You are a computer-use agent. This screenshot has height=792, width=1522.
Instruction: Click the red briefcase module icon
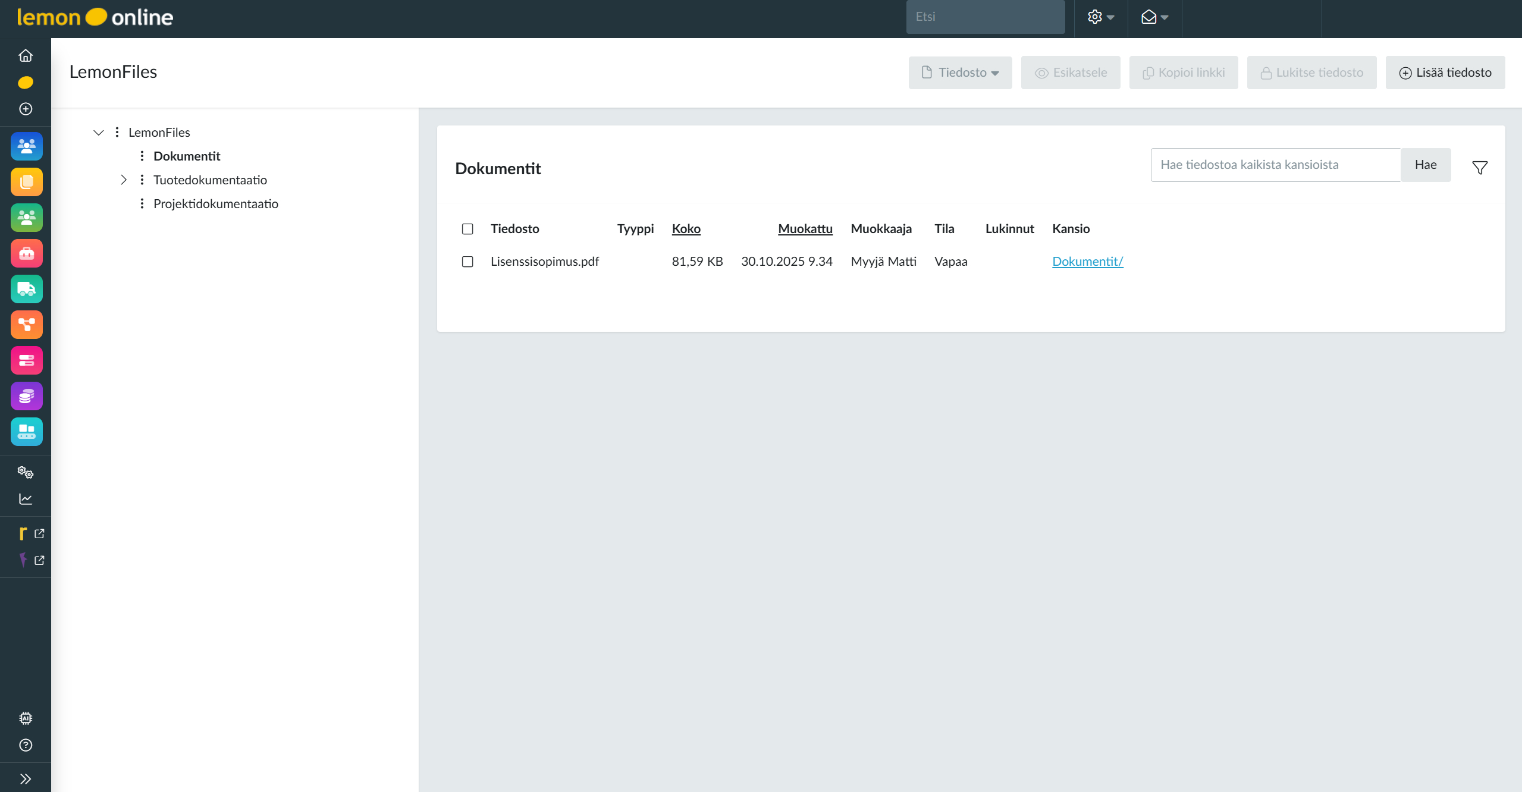[x=26, y=253]
